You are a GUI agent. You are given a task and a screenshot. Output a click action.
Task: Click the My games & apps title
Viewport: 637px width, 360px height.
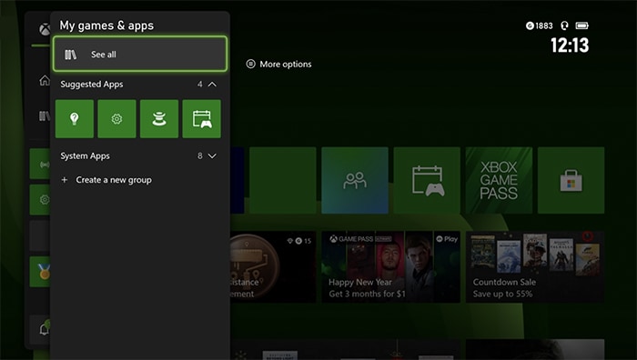click(x=106, y=25)
